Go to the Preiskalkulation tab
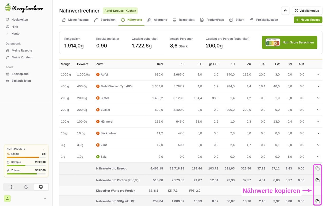 264,20
